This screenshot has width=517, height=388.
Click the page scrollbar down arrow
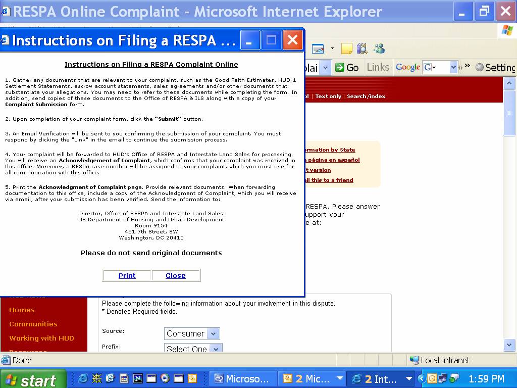click(509, 345)
